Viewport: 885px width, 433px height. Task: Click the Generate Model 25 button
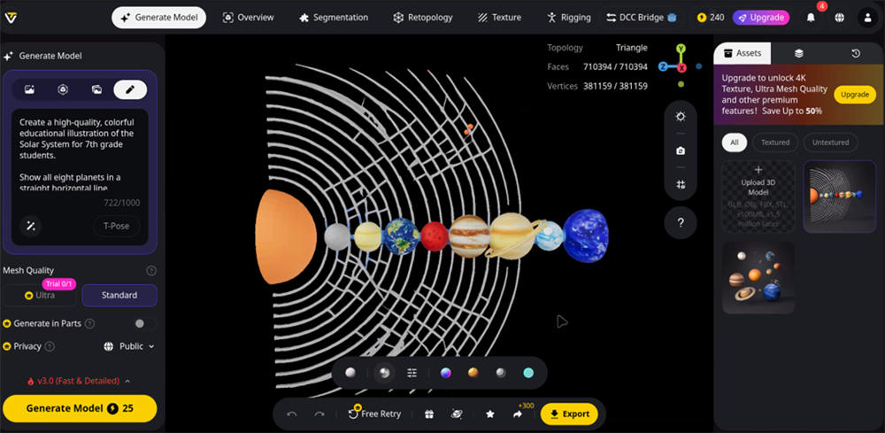[x=80, y=408]
